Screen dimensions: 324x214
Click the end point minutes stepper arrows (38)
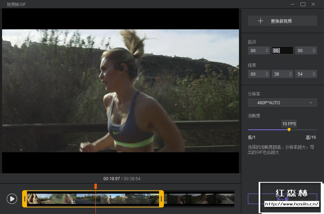pos(290,74)
